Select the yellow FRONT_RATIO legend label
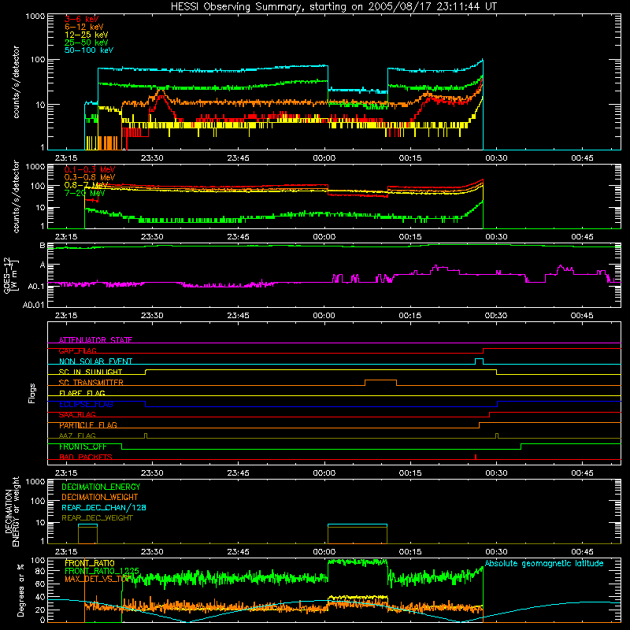The width and height of the screenshot is (630, 630). click(x=90, y=563)
